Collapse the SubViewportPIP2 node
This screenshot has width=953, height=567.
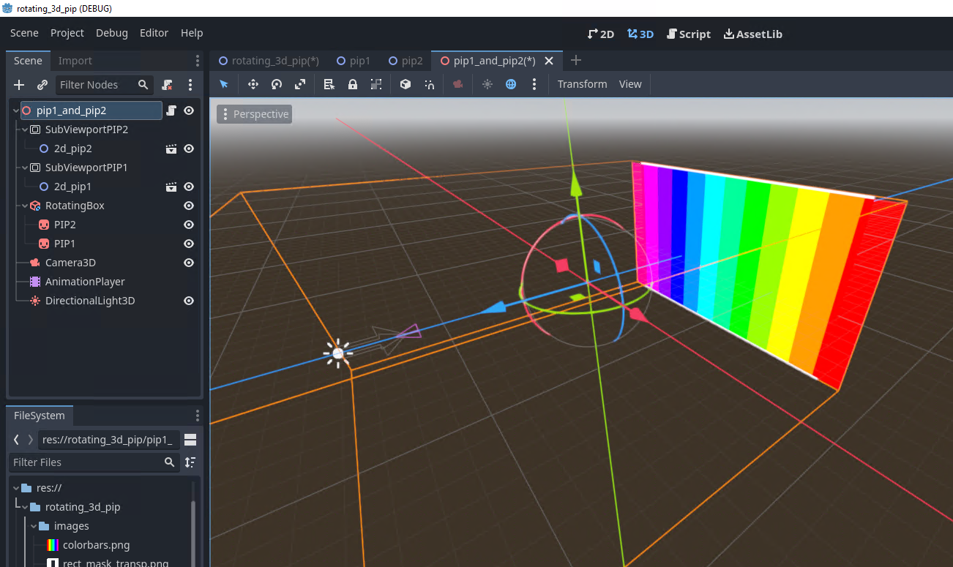[x=25, y=129]
